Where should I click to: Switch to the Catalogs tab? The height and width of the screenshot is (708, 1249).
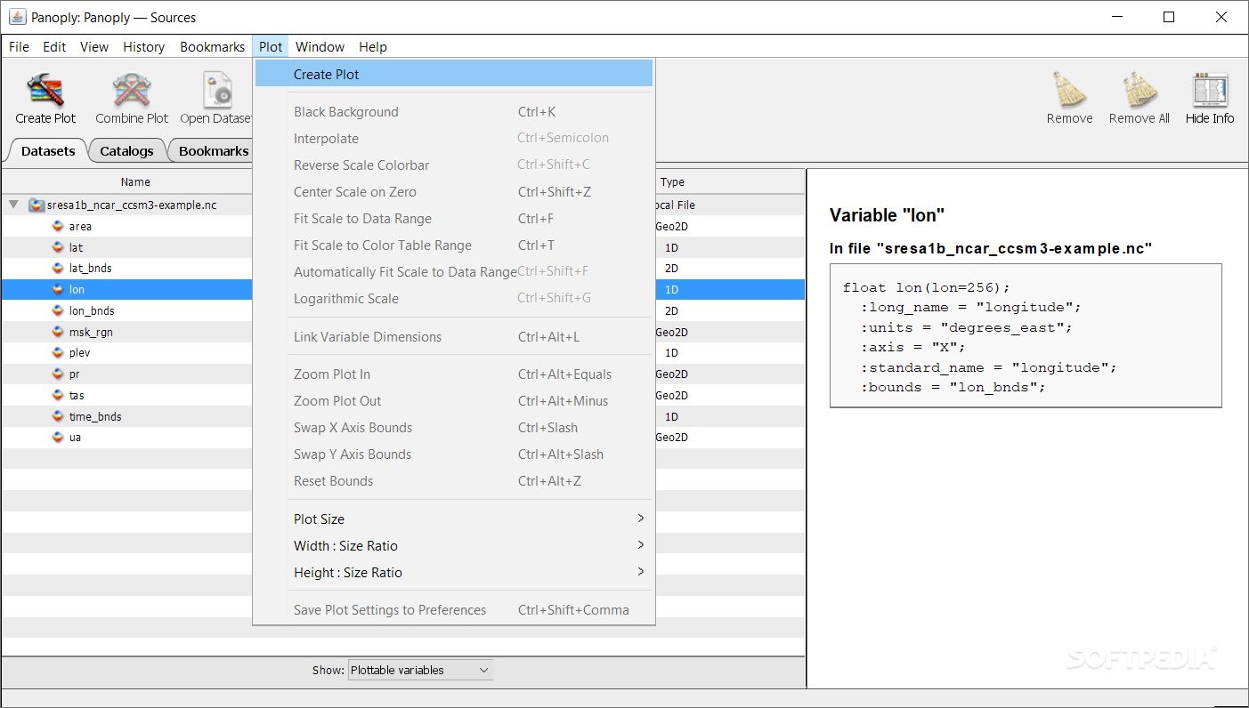point(126,151)
